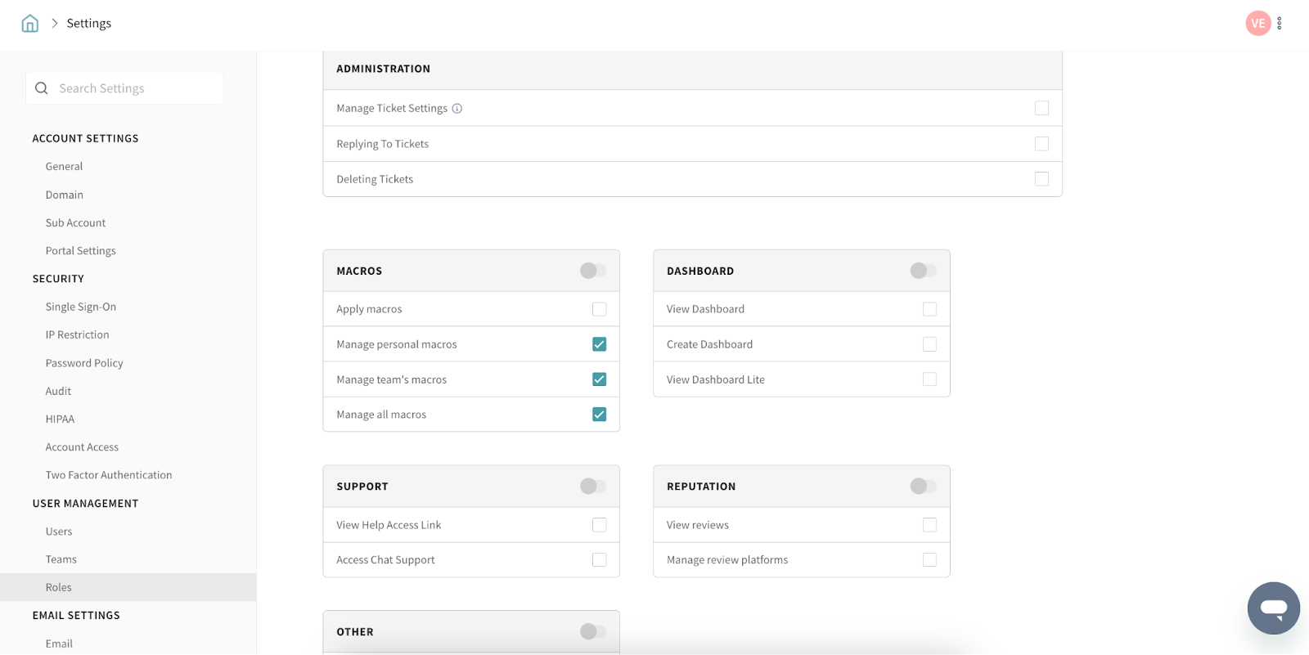Check the View Dashboard Lite checkbox
The width and height of the screenshot is (1309, 655).
click(929, 379)
